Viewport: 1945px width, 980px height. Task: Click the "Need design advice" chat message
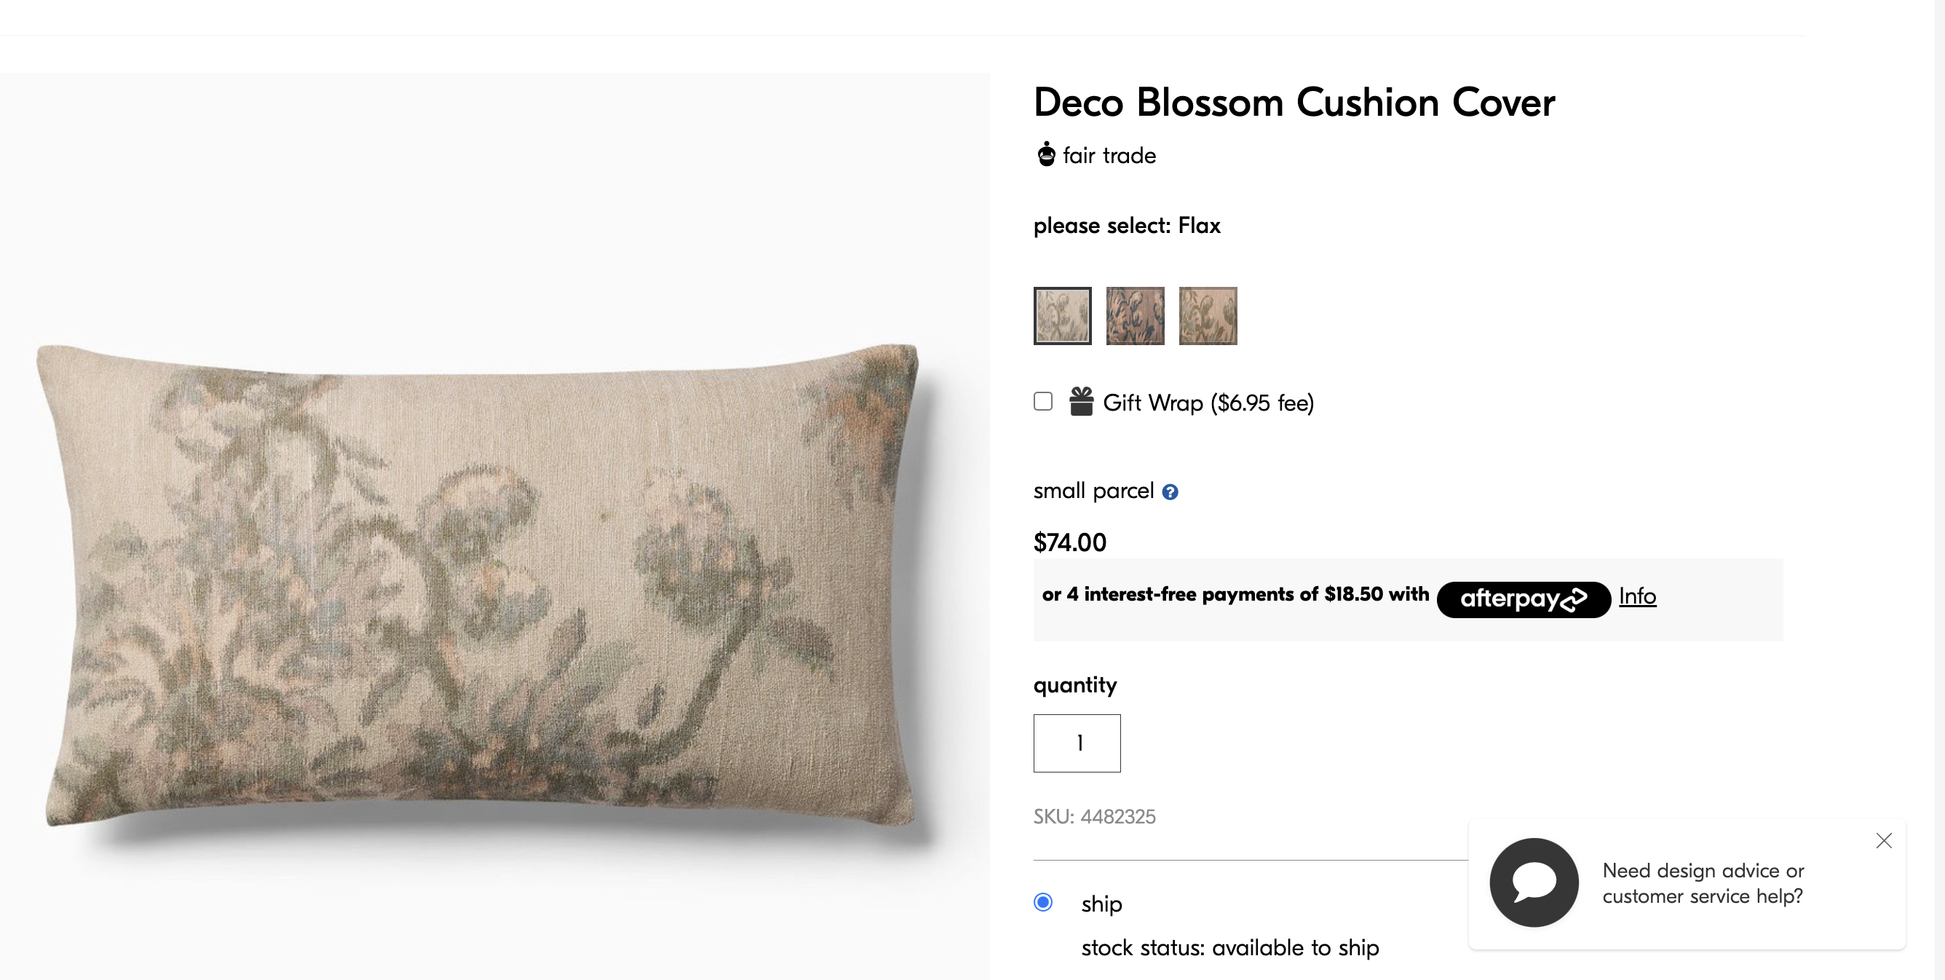pos(1703,882)
